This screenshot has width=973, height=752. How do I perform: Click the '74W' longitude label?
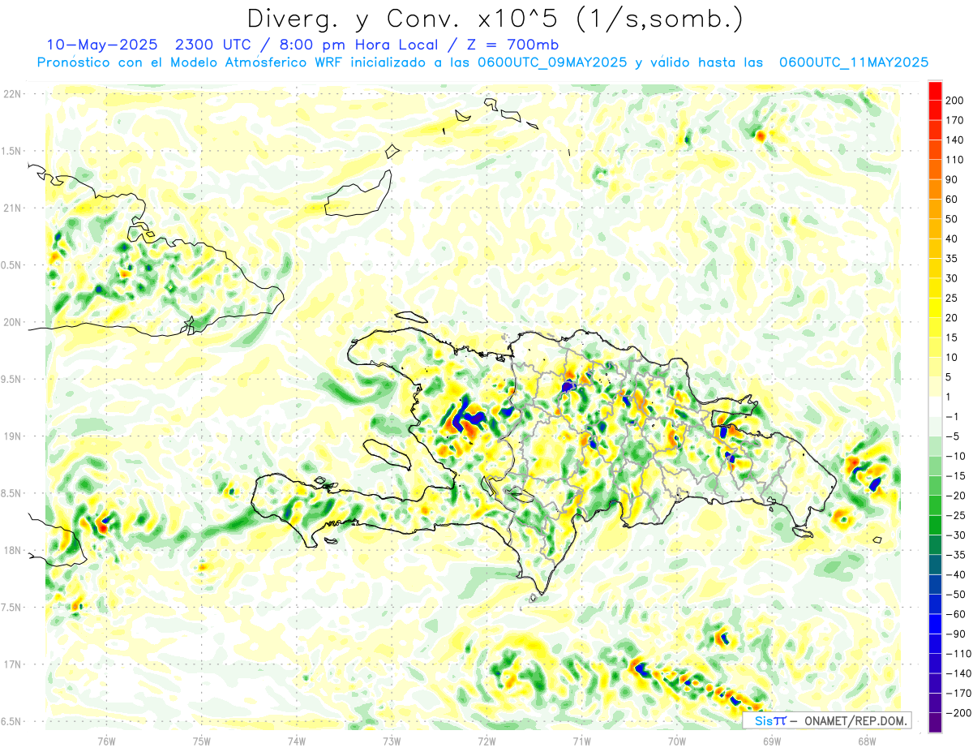click(297, 741)
